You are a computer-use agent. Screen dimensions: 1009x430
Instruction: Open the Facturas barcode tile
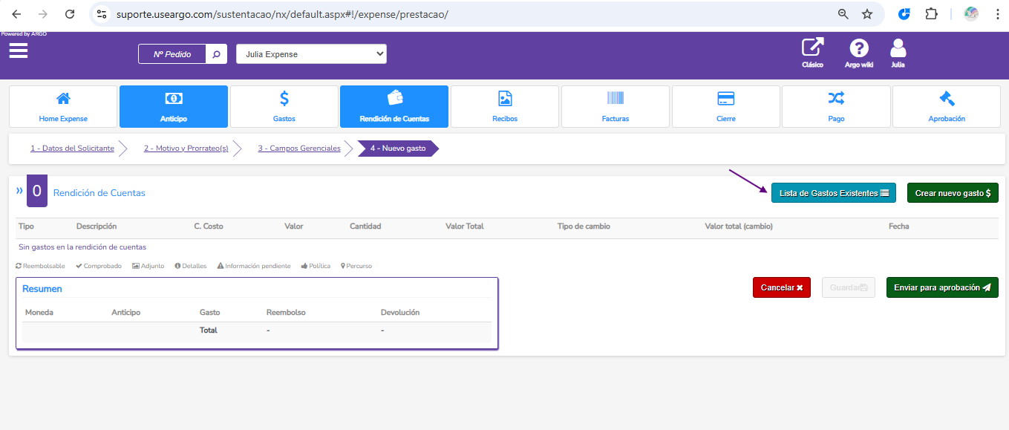(615, 106)
